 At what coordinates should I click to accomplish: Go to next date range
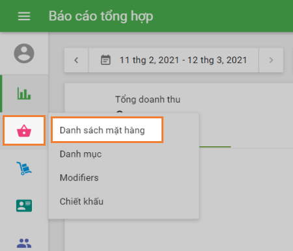pos(271,60)
